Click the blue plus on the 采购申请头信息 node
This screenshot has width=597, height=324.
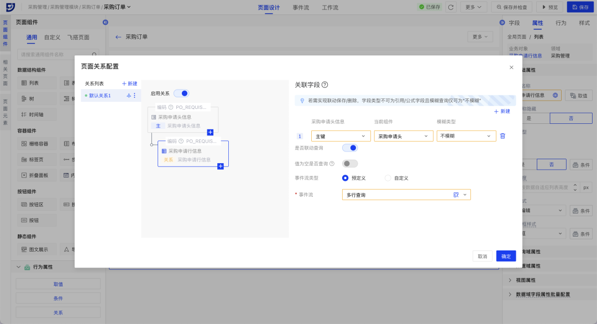[210, 132]
